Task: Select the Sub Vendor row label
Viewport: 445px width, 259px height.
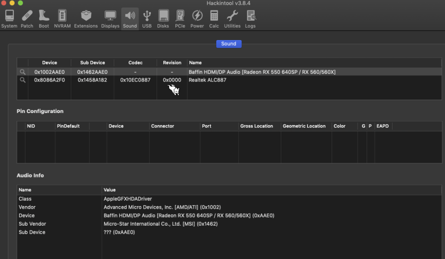Action: coord(32,224)
